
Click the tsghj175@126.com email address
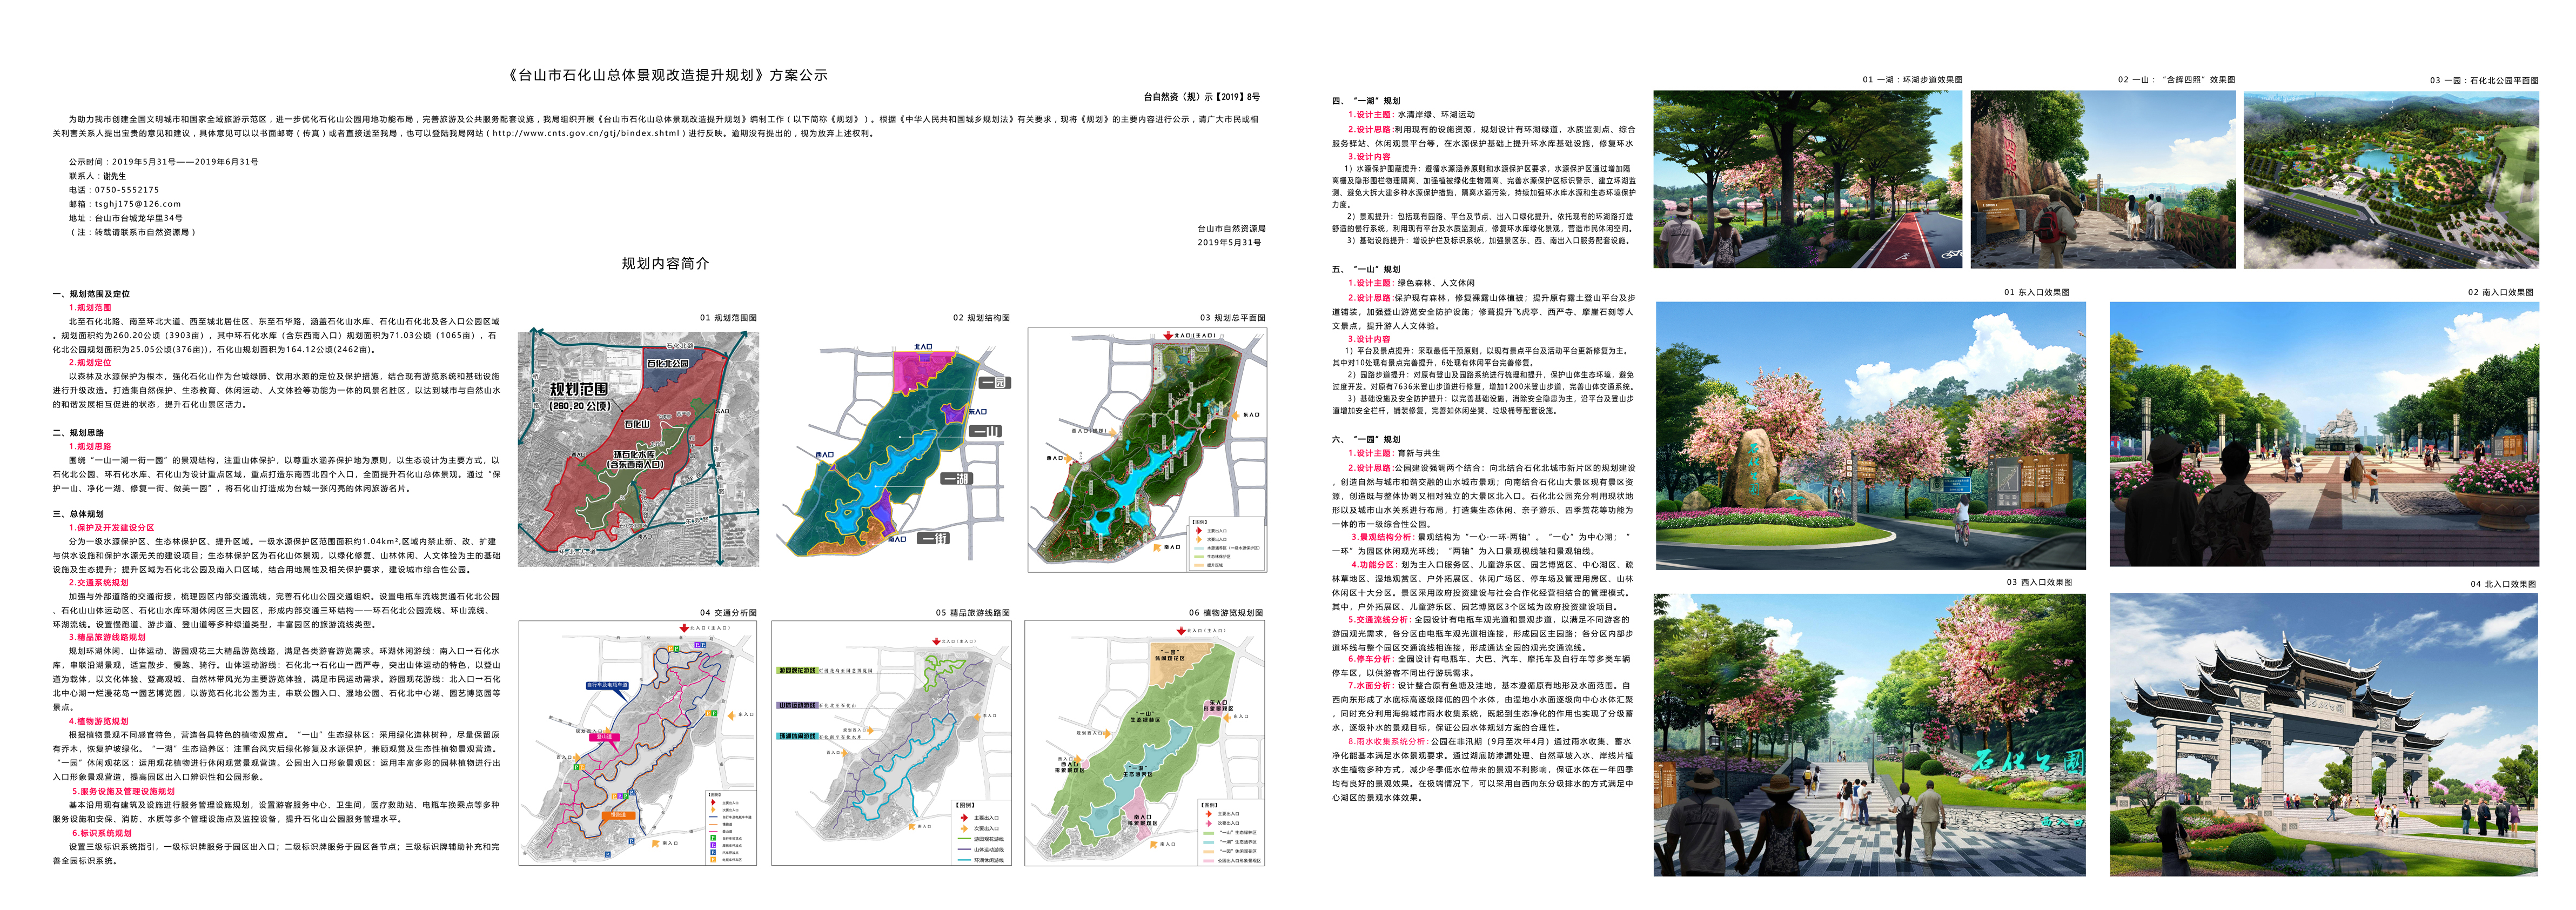tap(138, 204)
